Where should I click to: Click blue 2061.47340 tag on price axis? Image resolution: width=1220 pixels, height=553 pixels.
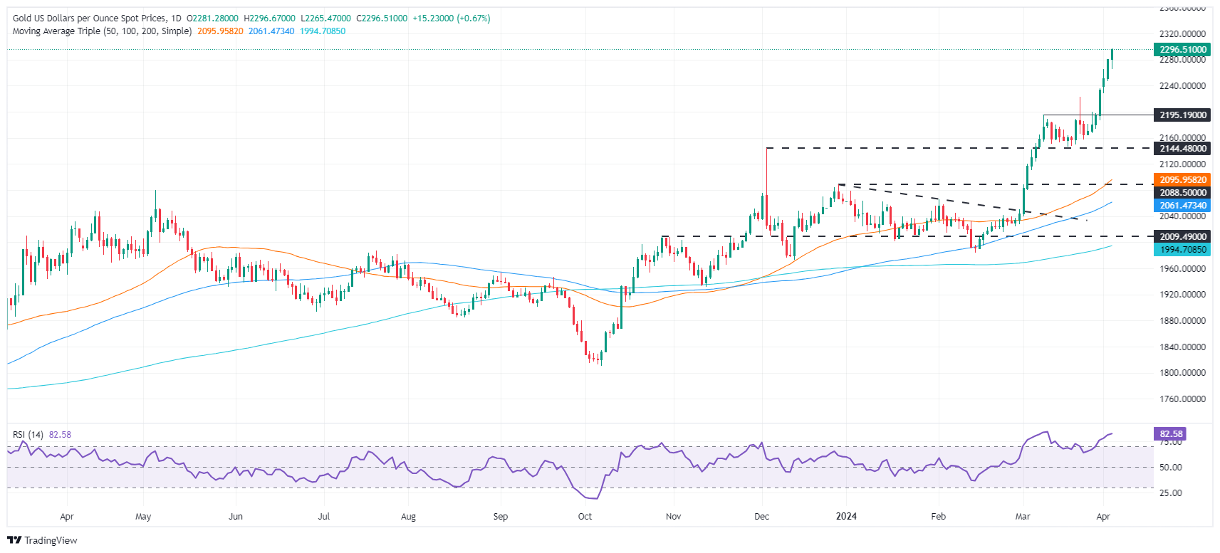[x=1182, y=206]
